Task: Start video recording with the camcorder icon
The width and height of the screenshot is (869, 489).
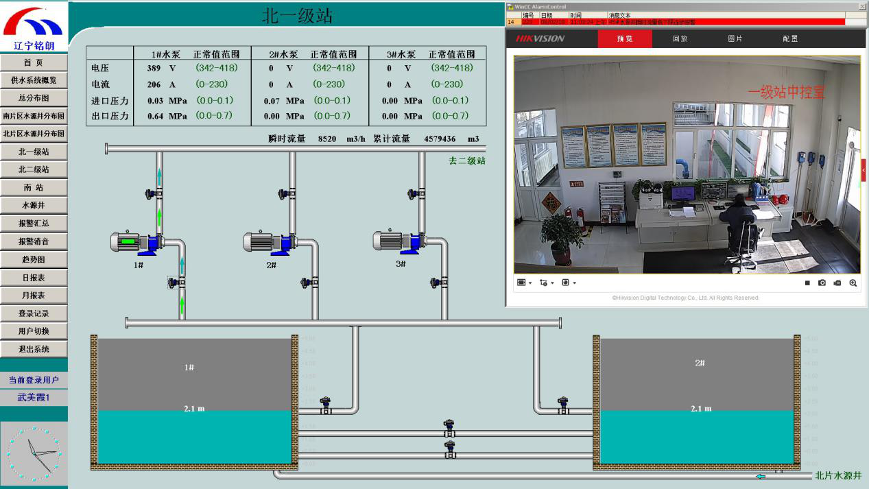Action: pyautogui.click(x=837, y=283)
